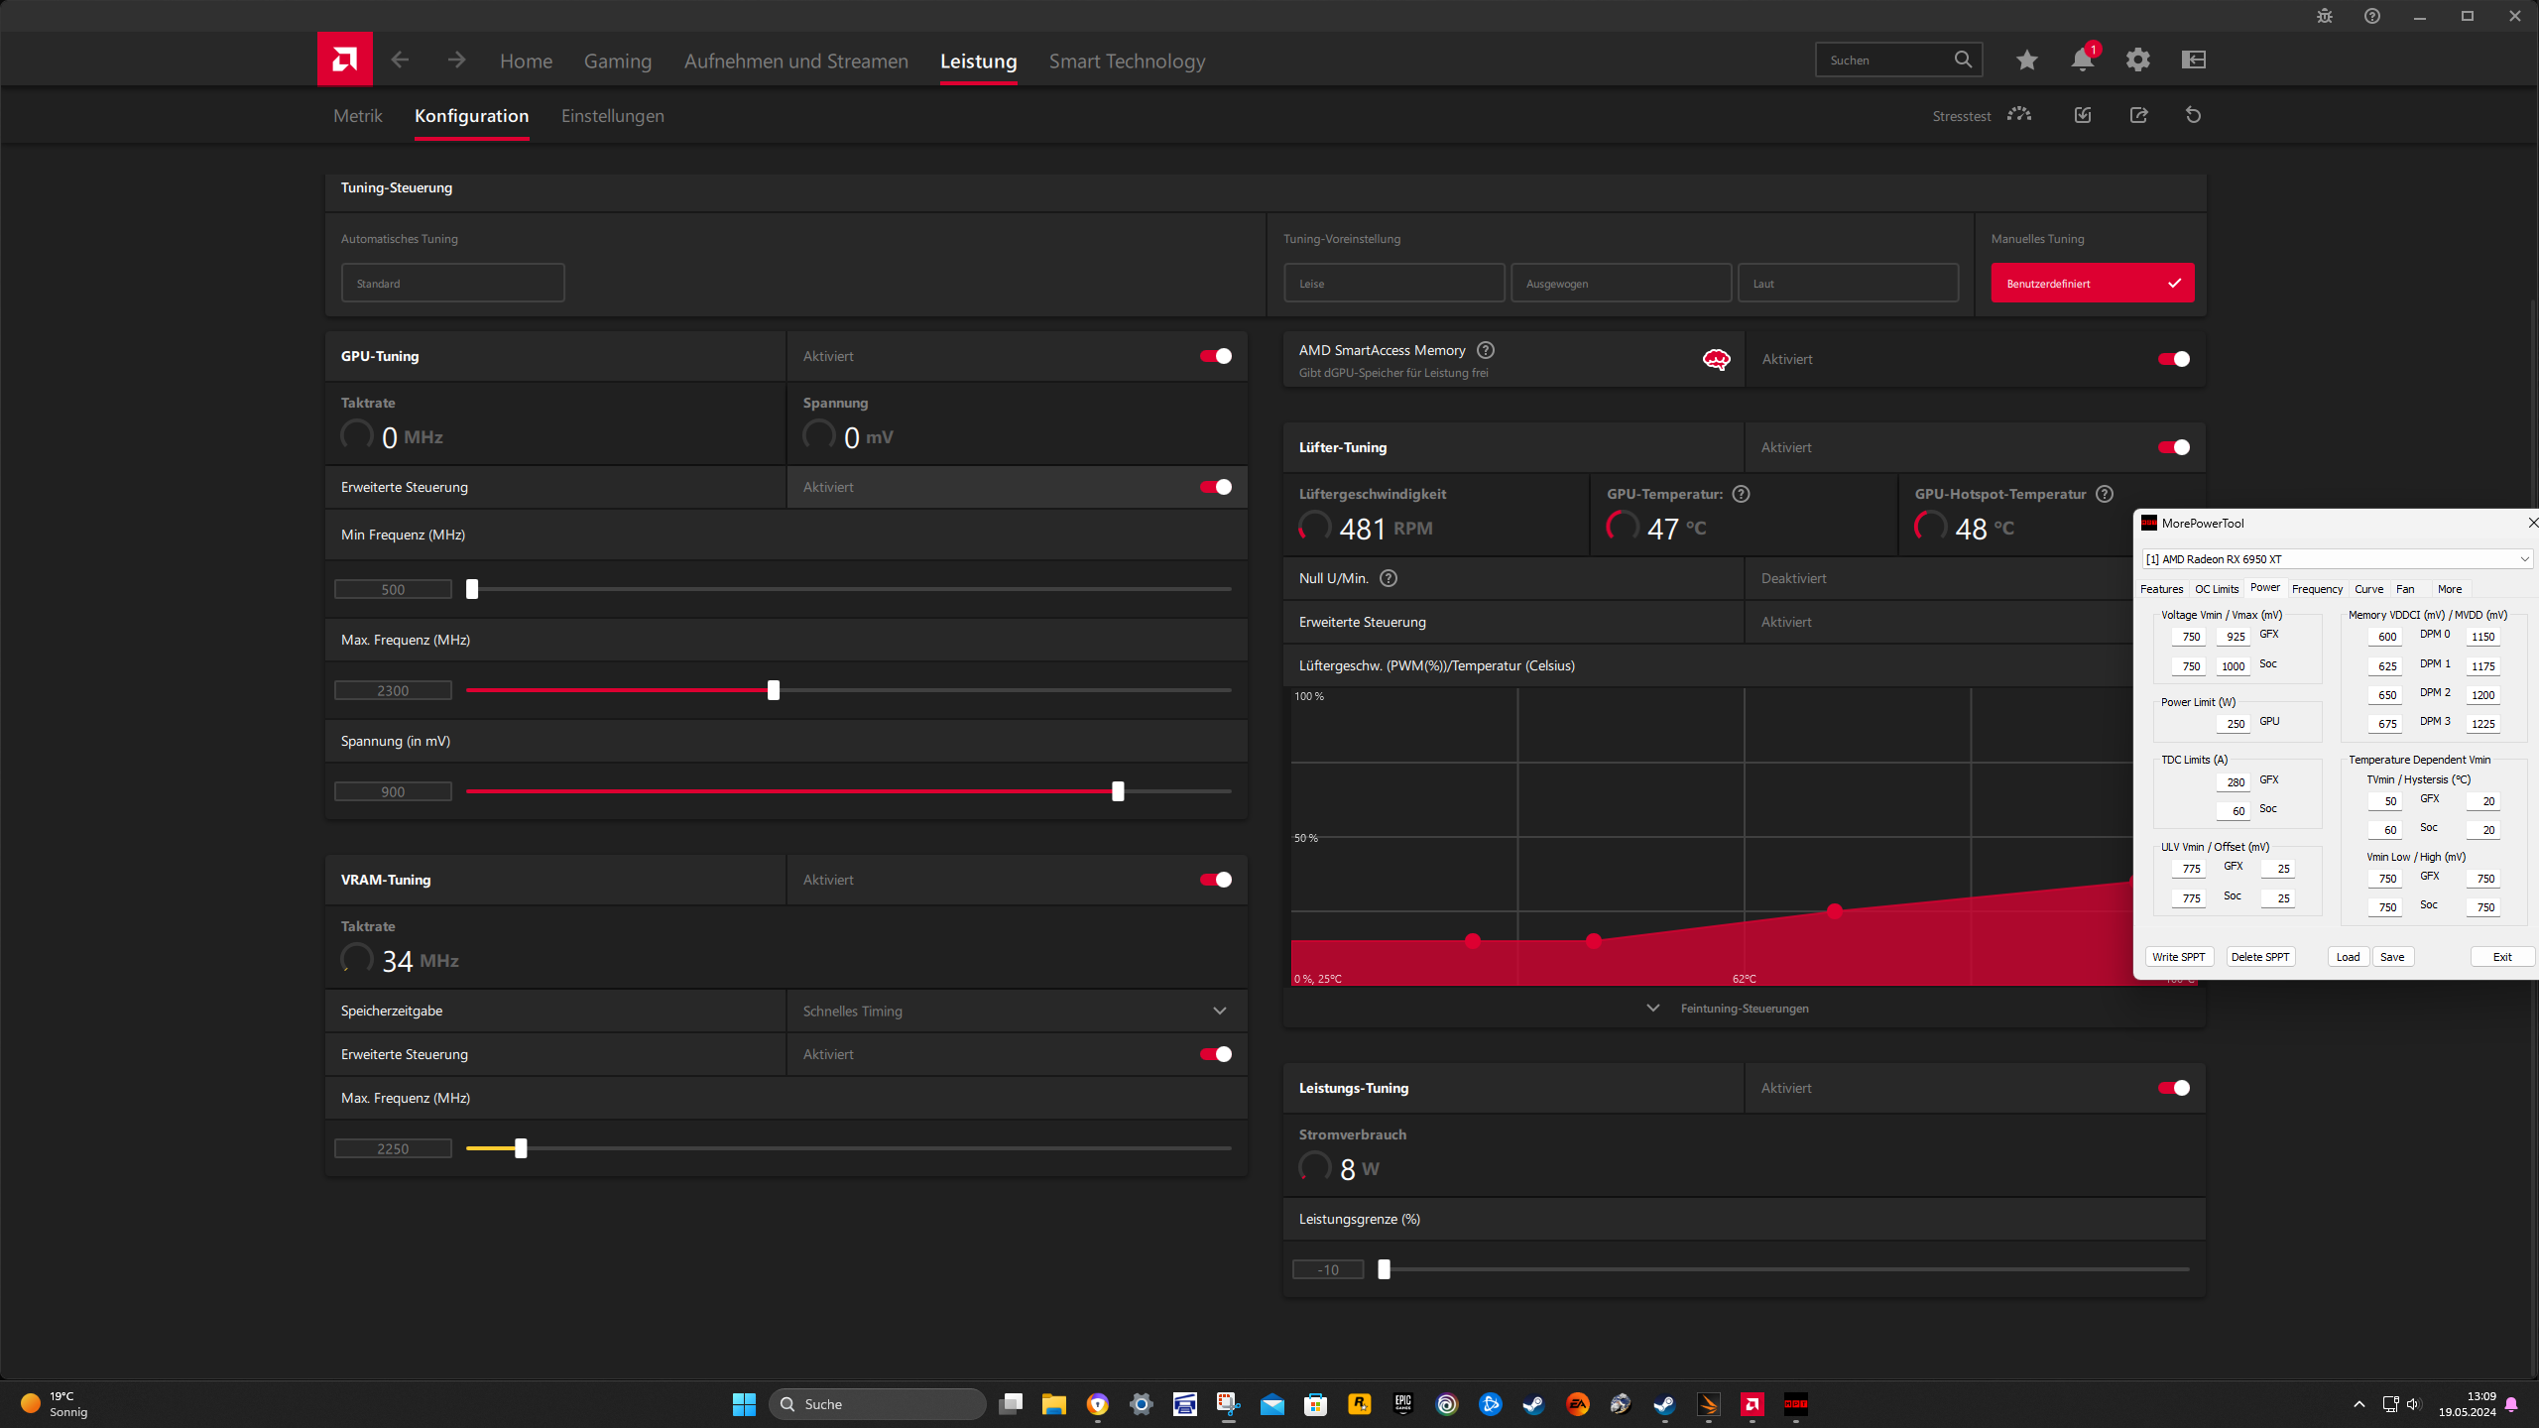Open the favorites star icon
This screenshot has height=1428, width=2539.
(x=2026, y=60)
